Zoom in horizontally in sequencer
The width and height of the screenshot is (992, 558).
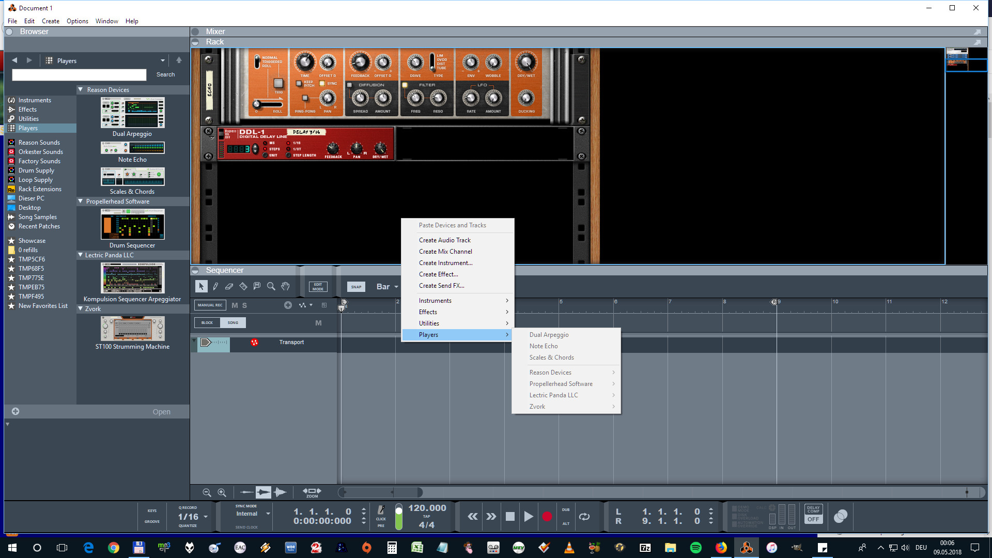(222, 492)
